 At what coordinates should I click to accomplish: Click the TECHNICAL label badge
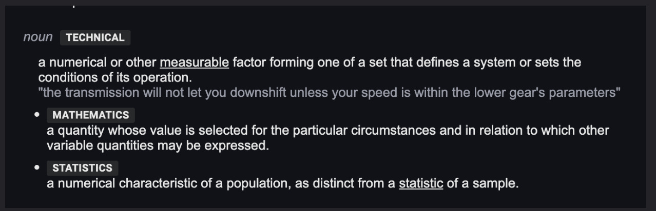click(x=95, y=37)
